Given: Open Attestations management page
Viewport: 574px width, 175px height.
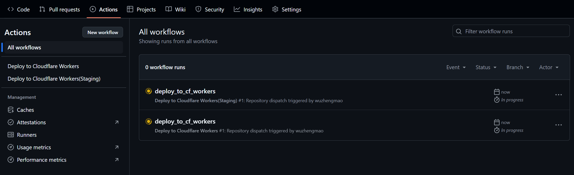Looking at the screenshot, I should (64, 122).
